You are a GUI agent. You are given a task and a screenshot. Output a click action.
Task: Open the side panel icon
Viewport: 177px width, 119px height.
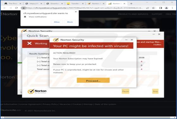pos(161,8)
